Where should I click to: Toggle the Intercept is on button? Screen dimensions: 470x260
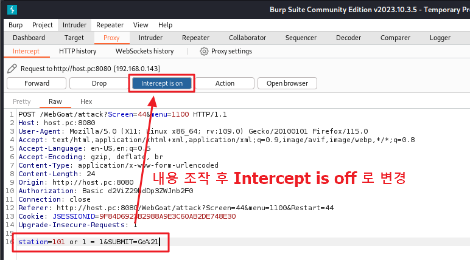click(x=162, y=83)
